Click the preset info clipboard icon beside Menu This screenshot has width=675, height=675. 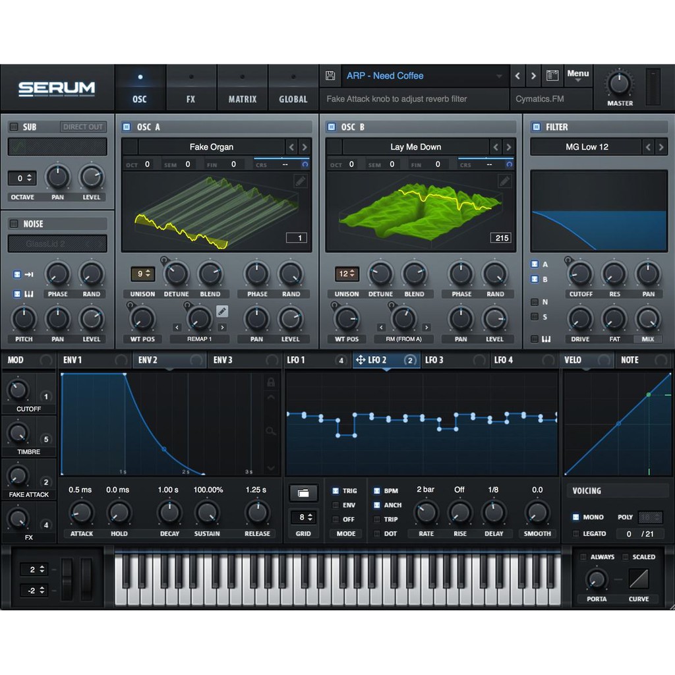(552, 75)
